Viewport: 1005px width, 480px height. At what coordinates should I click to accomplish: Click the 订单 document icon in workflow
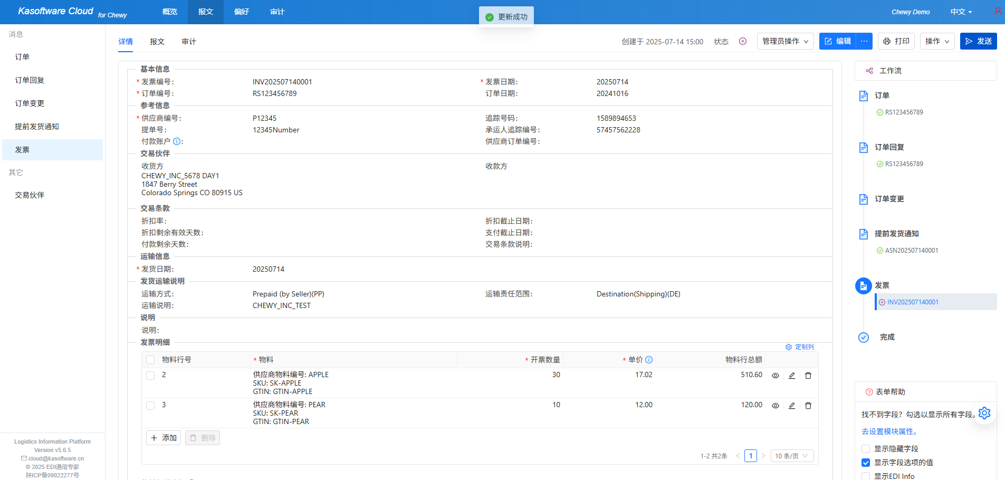pos(864,95)
